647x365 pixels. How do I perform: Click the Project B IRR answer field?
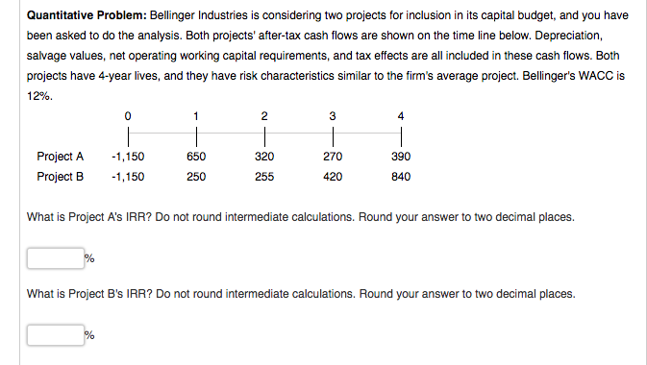56,335
